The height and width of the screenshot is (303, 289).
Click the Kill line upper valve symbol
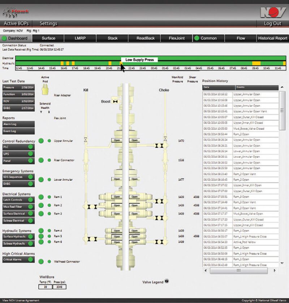(85, 139)
